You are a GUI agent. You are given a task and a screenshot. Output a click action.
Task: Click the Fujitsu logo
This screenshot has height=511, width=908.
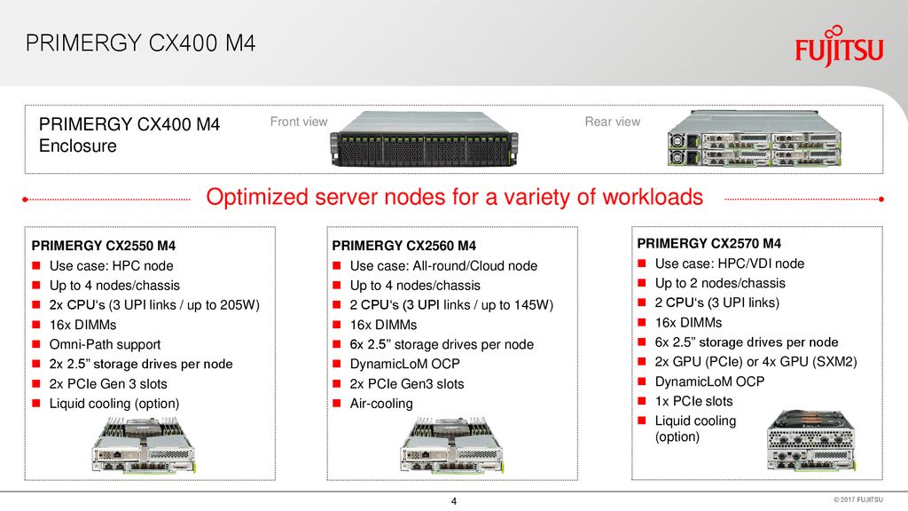click(839, 46)
